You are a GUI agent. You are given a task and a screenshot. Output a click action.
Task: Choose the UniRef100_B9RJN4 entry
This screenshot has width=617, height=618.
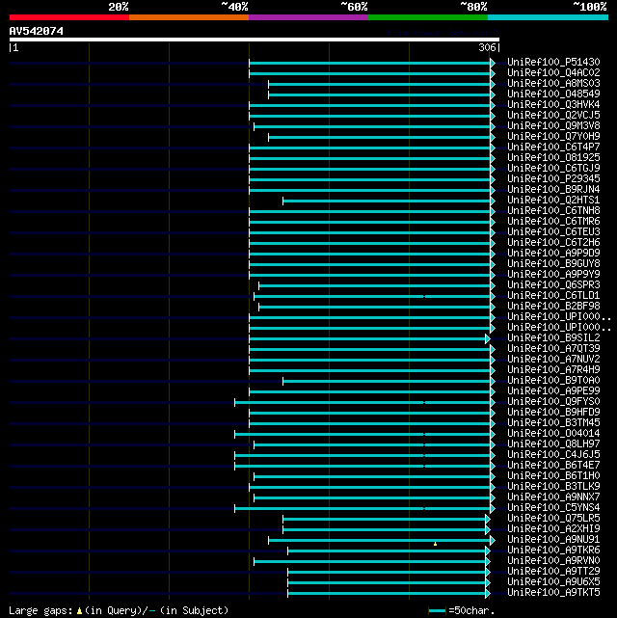click(x=553, y=190)
